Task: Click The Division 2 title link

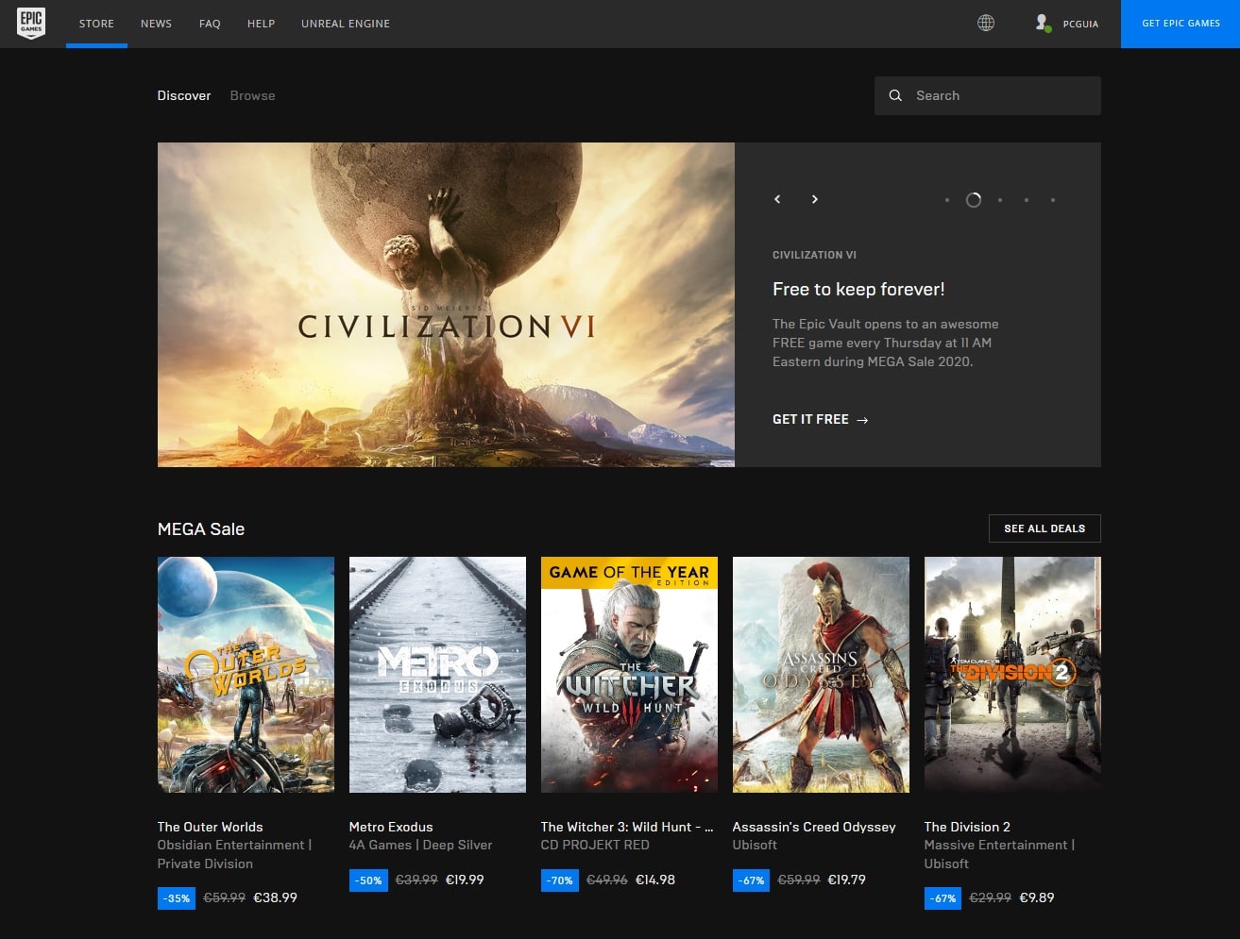Action: [x=967, y=827]
